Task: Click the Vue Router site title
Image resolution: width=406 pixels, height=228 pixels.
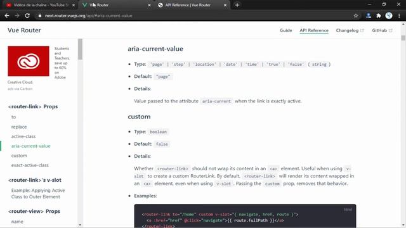Action: point(24,30)
